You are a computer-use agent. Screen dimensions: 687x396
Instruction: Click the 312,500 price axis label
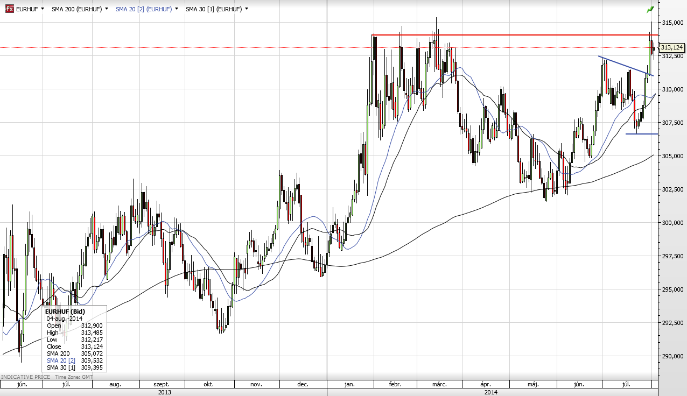[x=672, y=56]
